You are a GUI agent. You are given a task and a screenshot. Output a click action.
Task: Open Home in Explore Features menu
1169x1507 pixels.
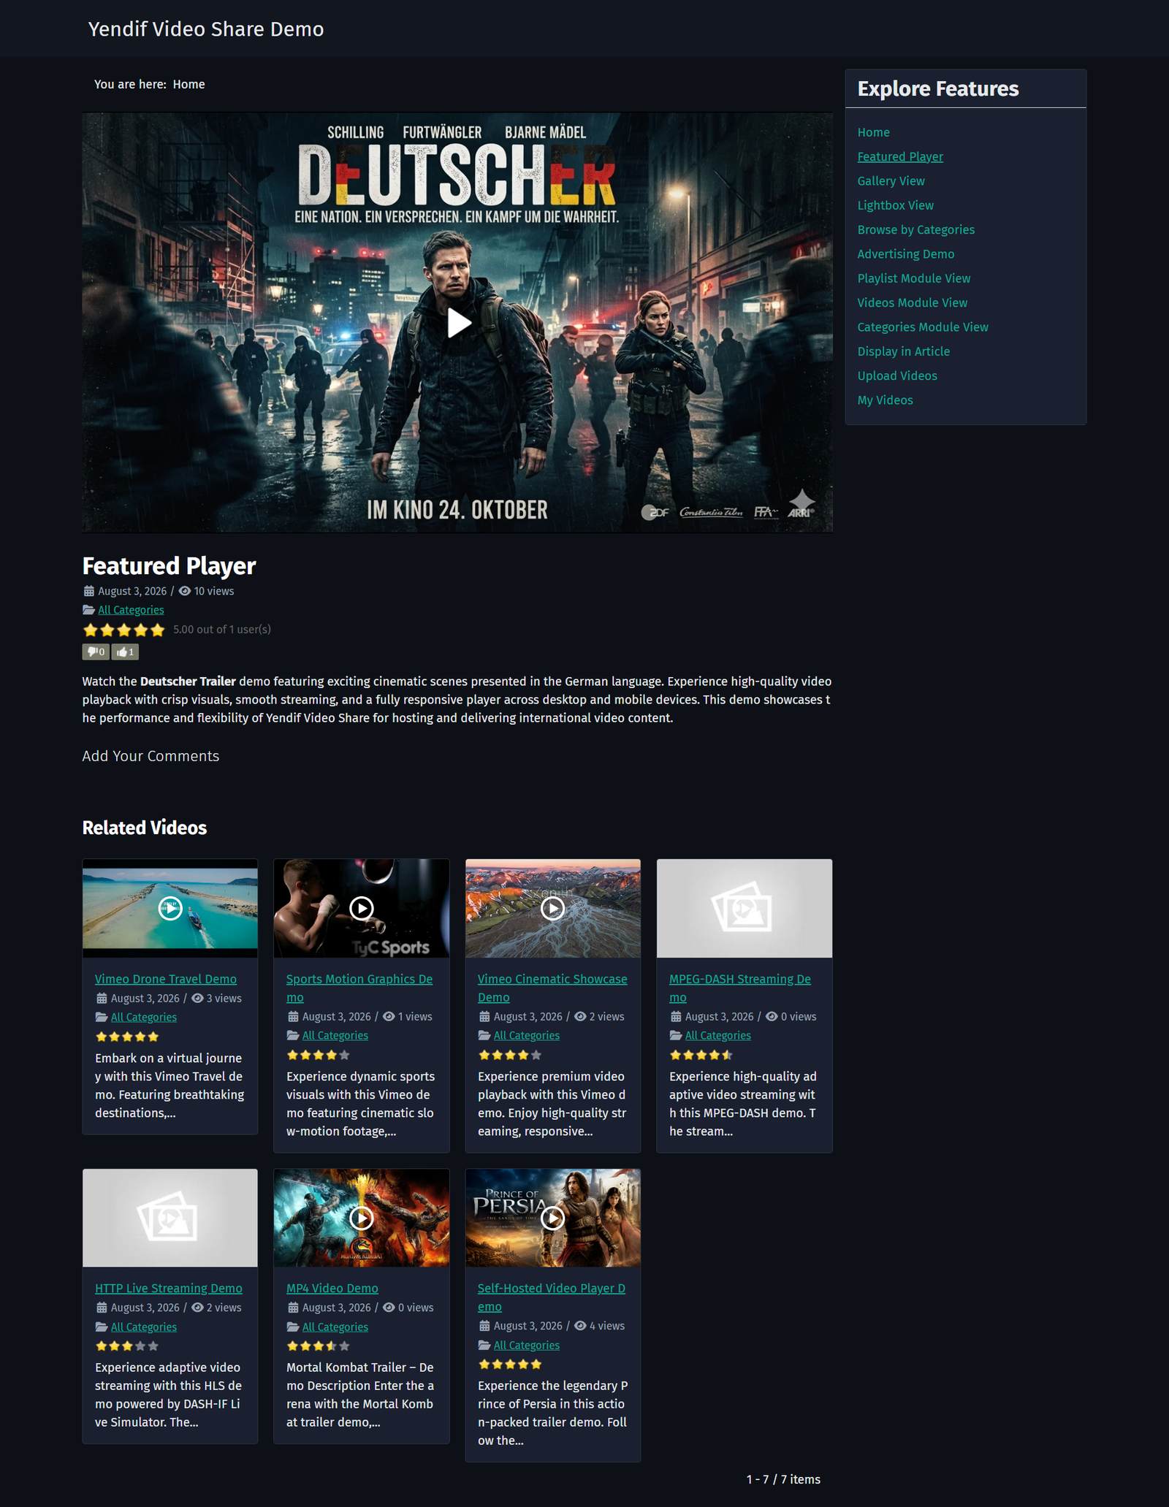coord(874,132)
